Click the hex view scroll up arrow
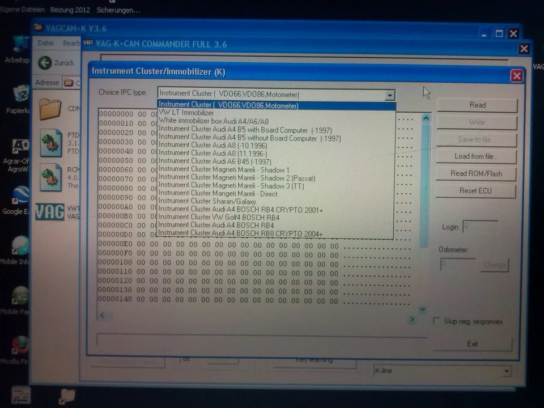This screenshot has width=544, height=408. [x=426, y=118]
